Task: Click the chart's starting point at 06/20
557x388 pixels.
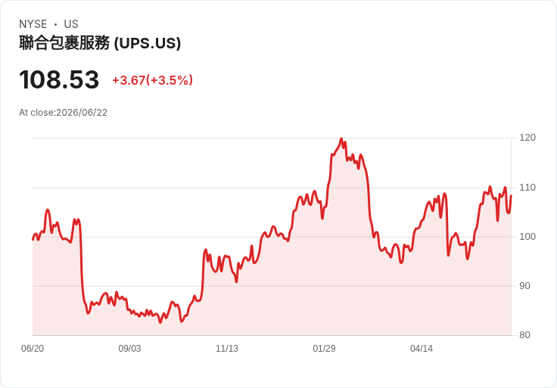Action: coord(33,240)
